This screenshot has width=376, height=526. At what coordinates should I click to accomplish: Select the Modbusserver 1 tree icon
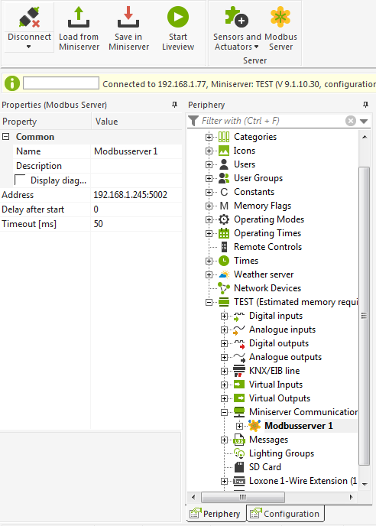click(x=254, y=426)
